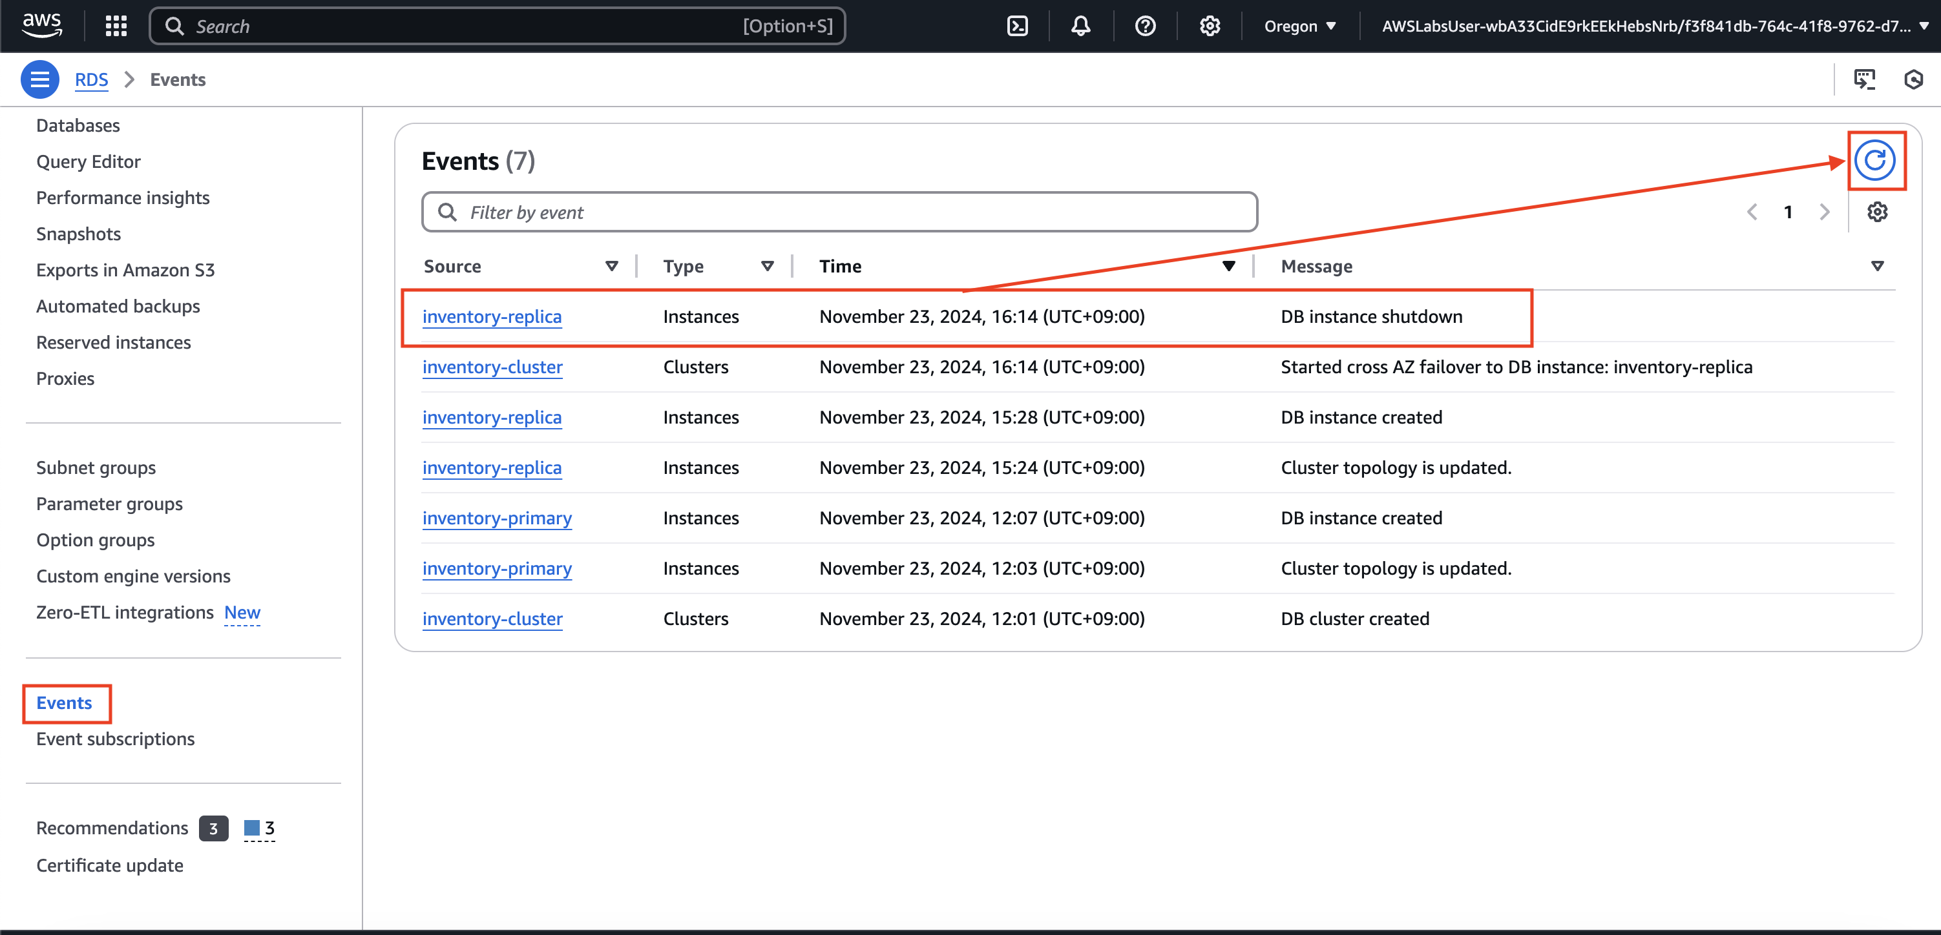Sort events by the Source column

coord(612,267)
